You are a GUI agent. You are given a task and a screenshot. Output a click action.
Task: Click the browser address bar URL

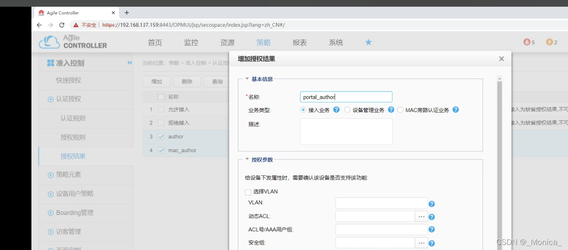[x=194, y=25]
